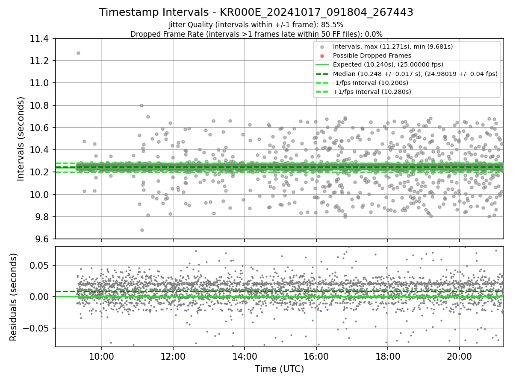
Task: Click the '10.6' y-axis tick label
Action: [40, 128]
